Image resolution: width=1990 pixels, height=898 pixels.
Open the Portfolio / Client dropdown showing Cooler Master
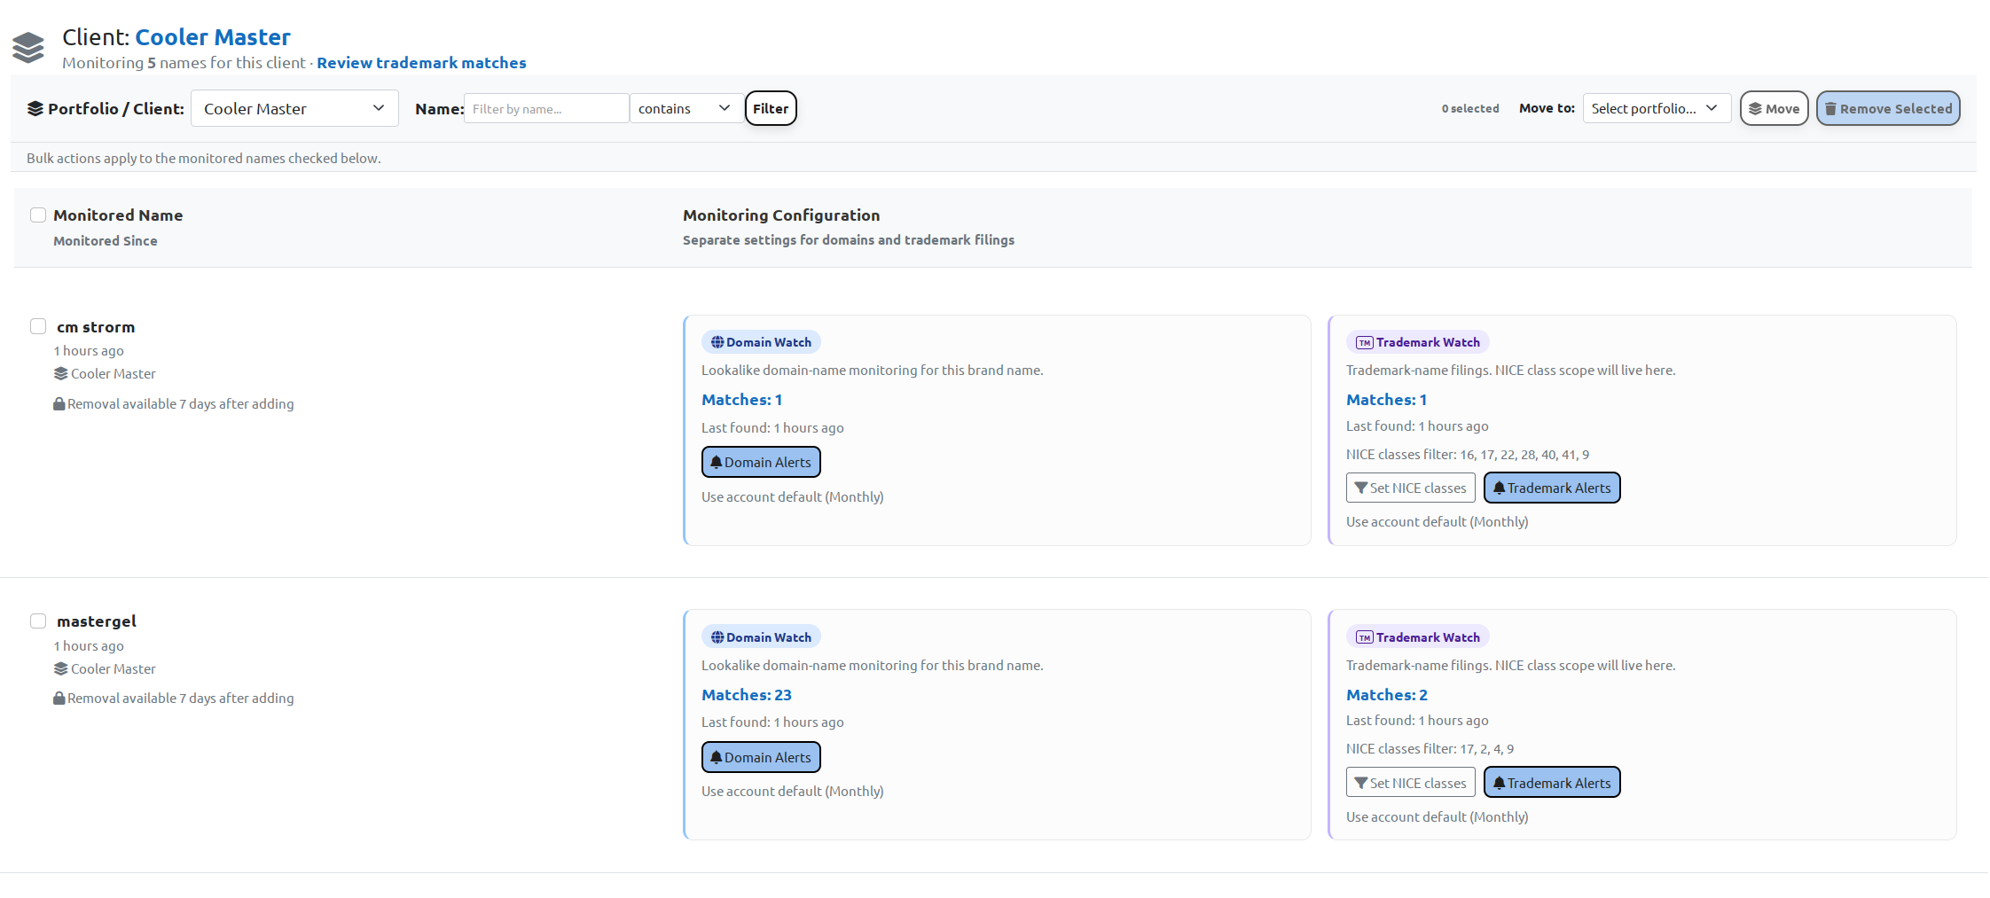point(294,108)
